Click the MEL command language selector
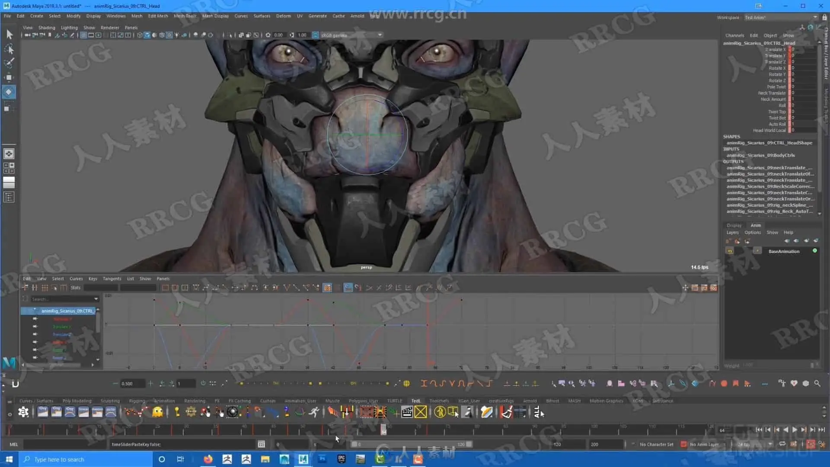The width and height of the screenshot is (830, 467). (x=14, y=445)
